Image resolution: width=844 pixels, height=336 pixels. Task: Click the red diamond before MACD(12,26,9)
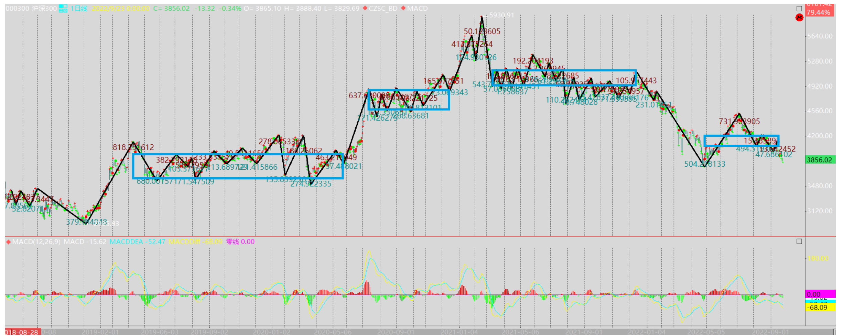click(8, 242)
